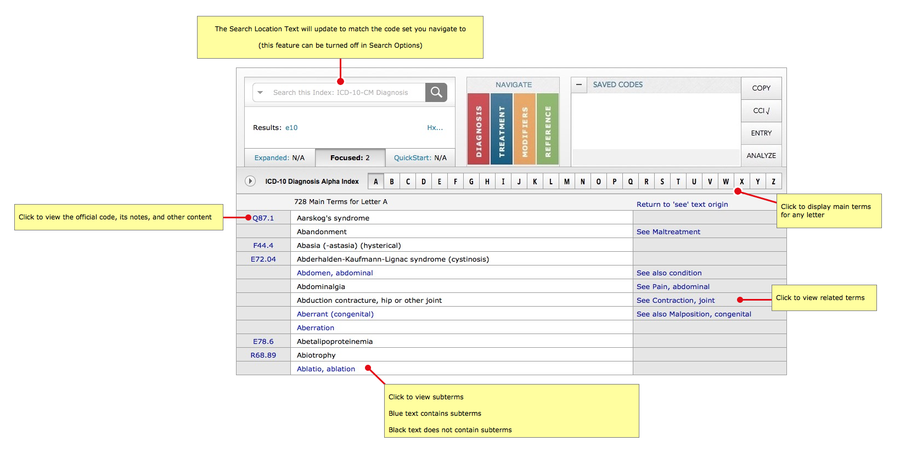Viewport: 911px width, 469px height.
Task: Click the Abandonment term text
Action: (322, 232)
